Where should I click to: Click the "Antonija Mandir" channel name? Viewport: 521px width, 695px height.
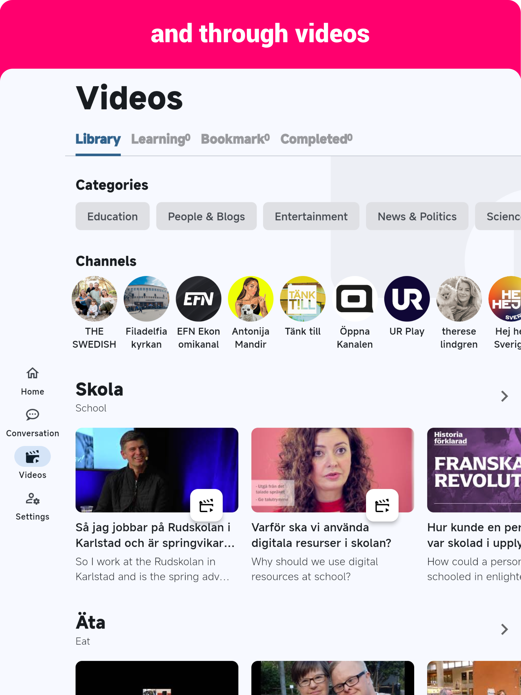(251, 338)
